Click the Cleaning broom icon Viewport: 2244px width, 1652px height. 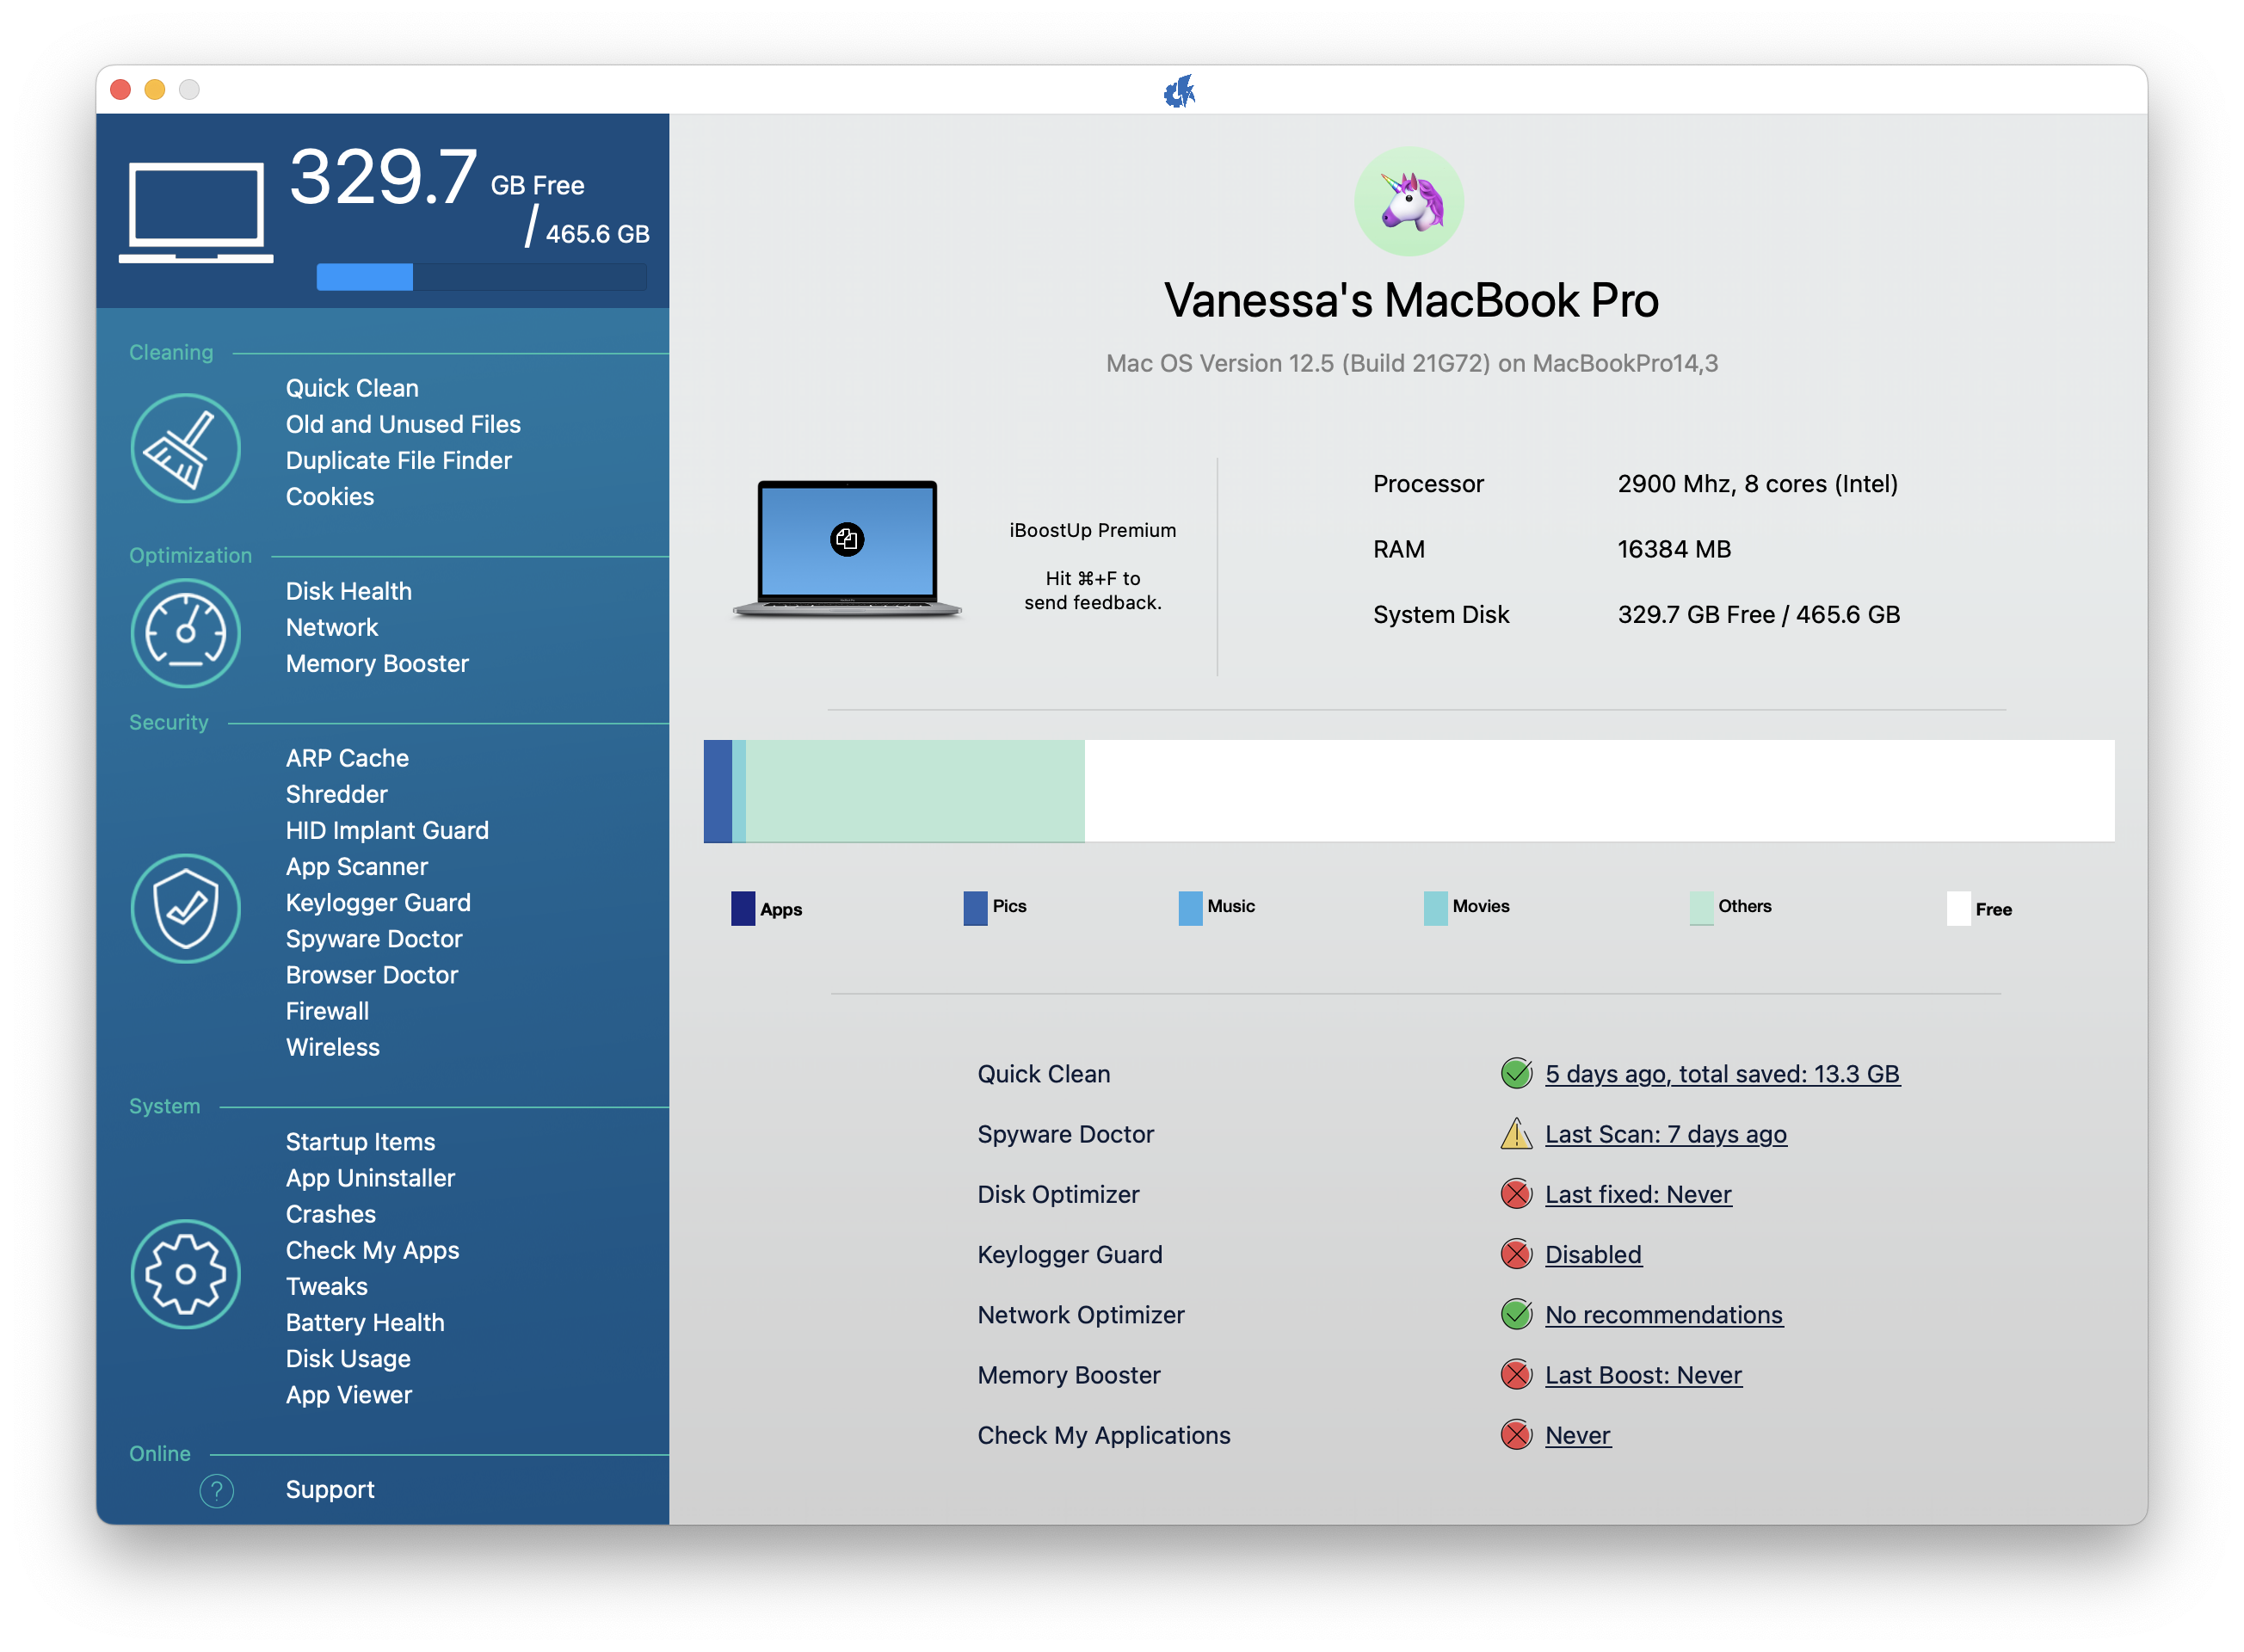click(185, 448)
